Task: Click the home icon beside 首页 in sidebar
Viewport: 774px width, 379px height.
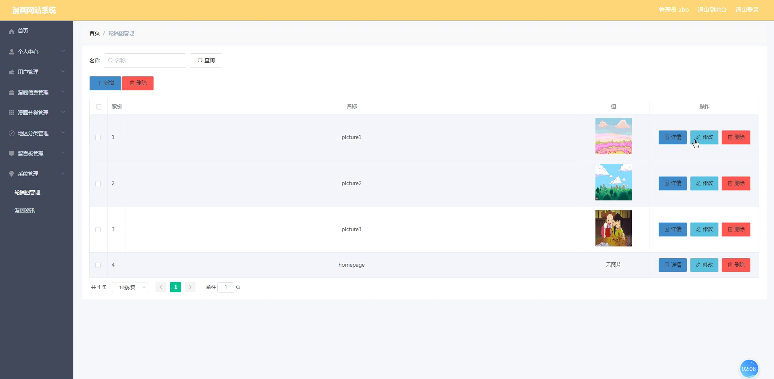Action: [x=12, y=31]
